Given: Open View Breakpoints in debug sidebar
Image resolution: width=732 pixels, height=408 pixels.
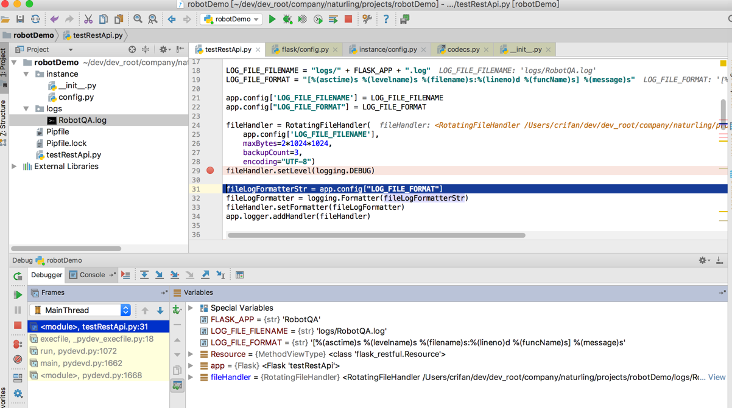Looking at the screenshot, I should 18,344.
